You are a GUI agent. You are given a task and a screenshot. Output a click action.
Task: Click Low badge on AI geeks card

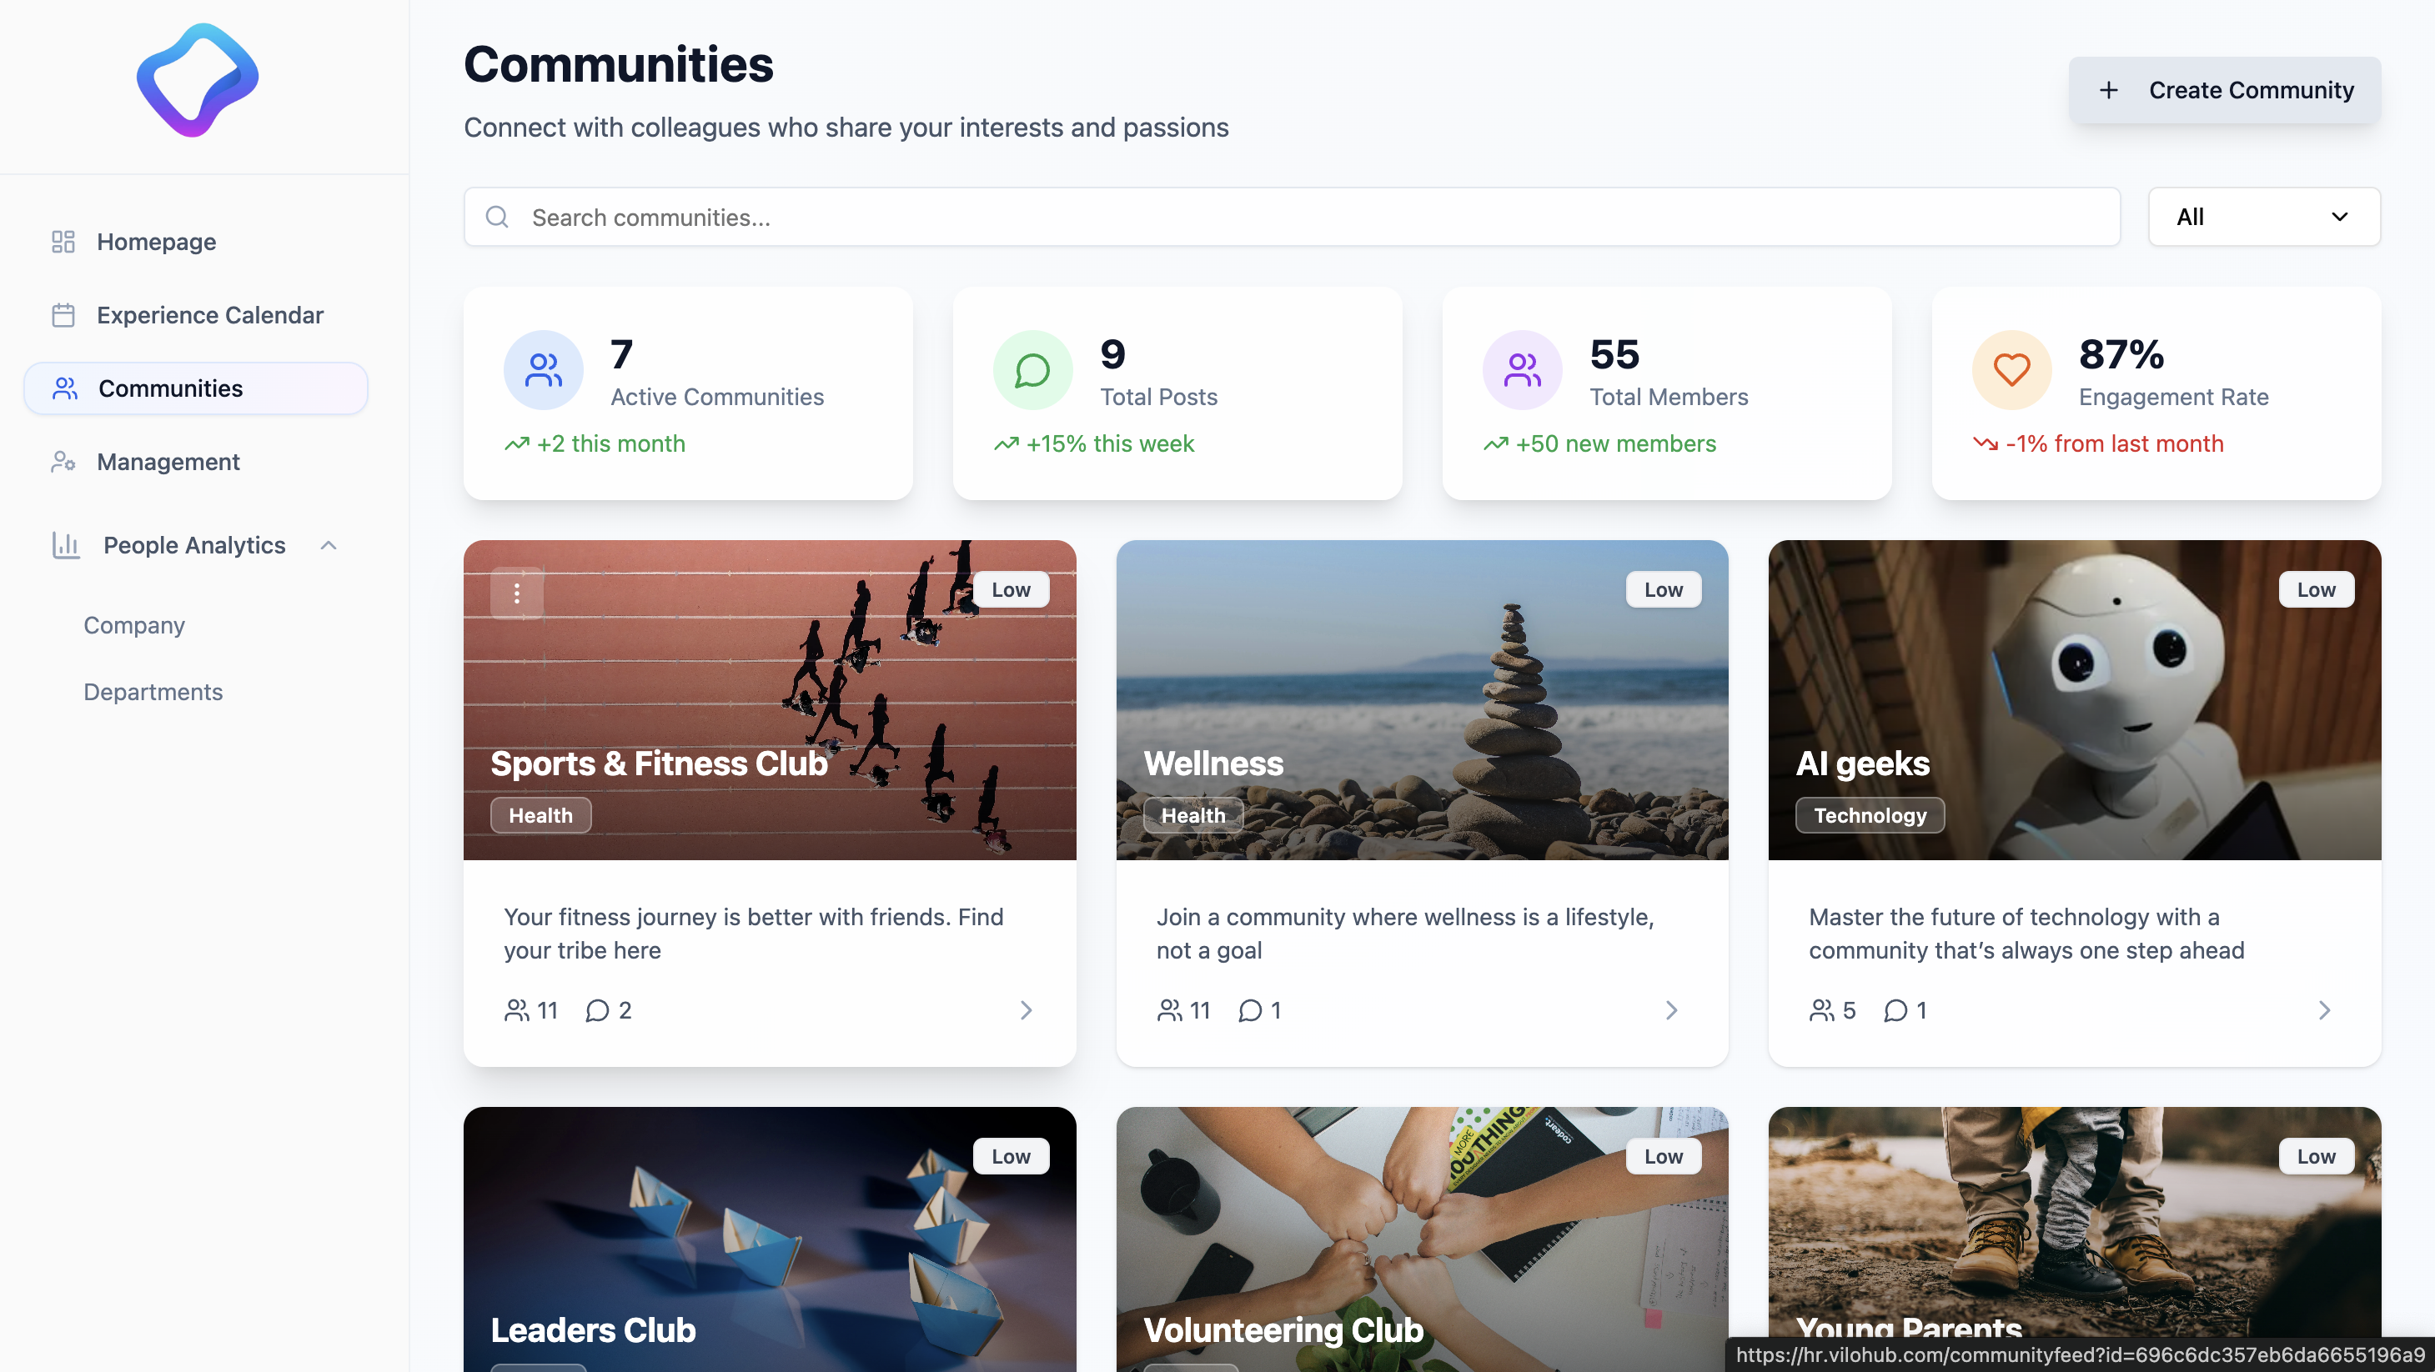2316,588
